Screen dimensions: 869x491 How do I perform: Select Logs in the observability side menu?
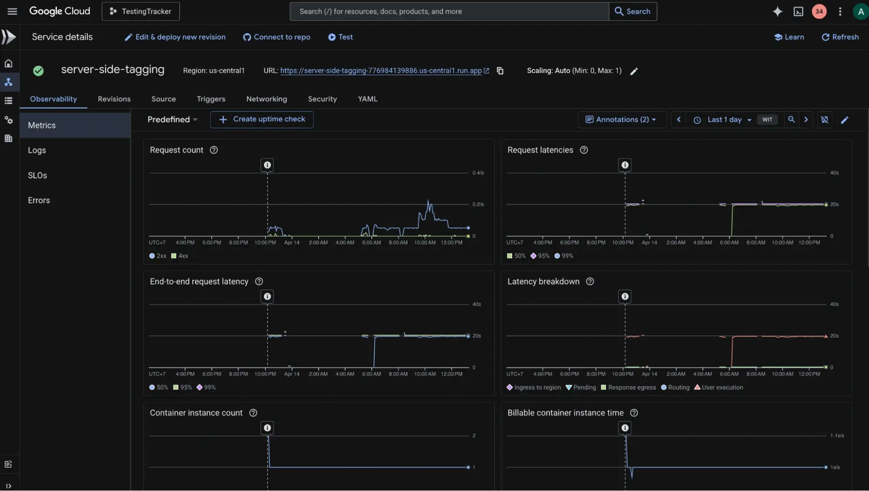point(75,150)
